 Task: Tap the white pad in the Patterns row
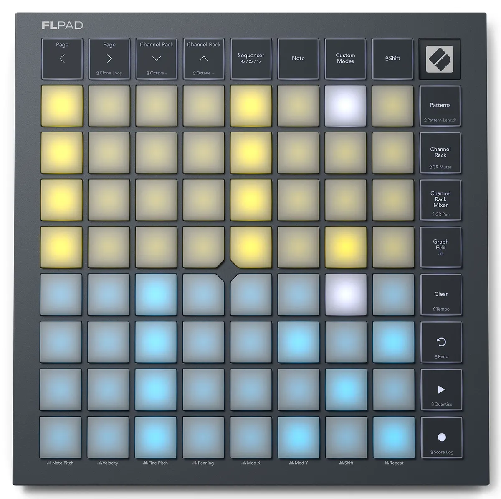pyautogui.click(x=345, y=106)
